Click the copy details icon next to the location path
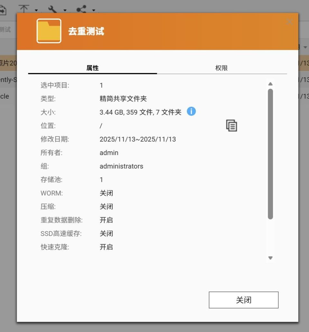This screenshot has width=309, height=332. pos(231,126)
